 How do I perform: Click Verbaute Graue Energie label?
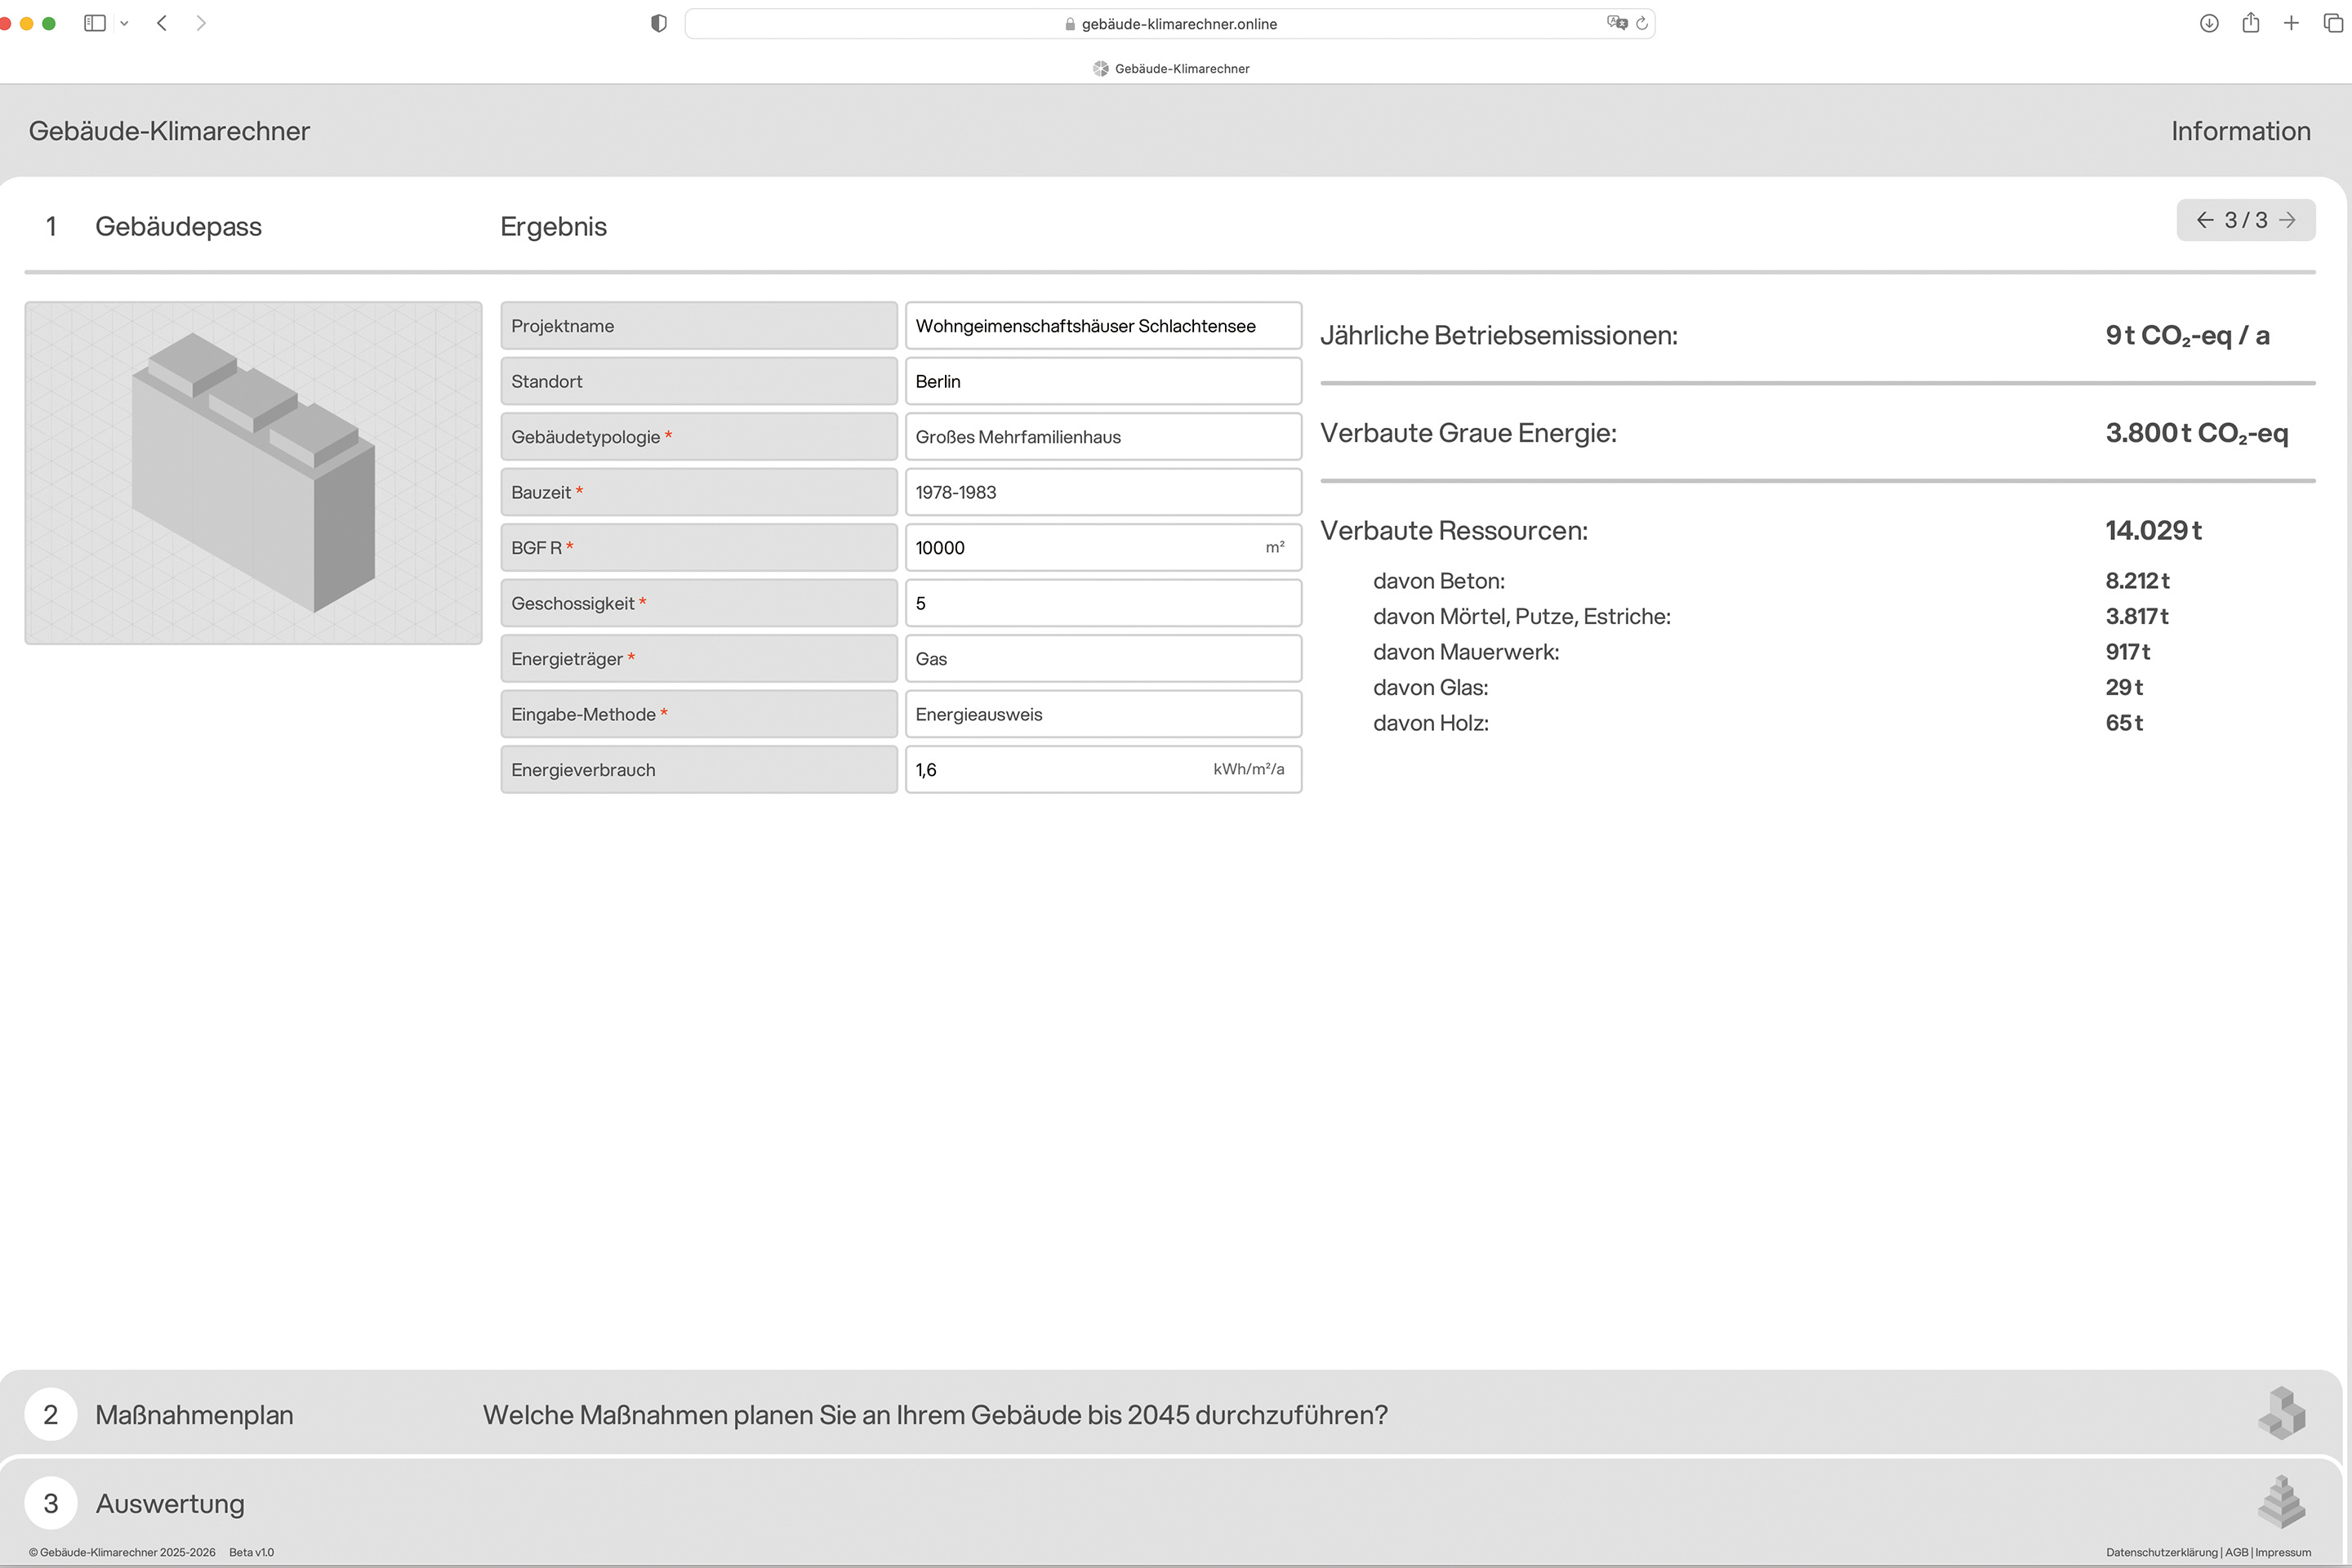tap(1468, 433)
